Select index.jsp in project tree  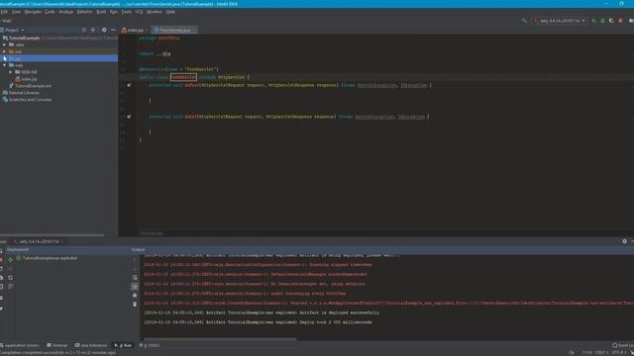click(x=27, y=79)
